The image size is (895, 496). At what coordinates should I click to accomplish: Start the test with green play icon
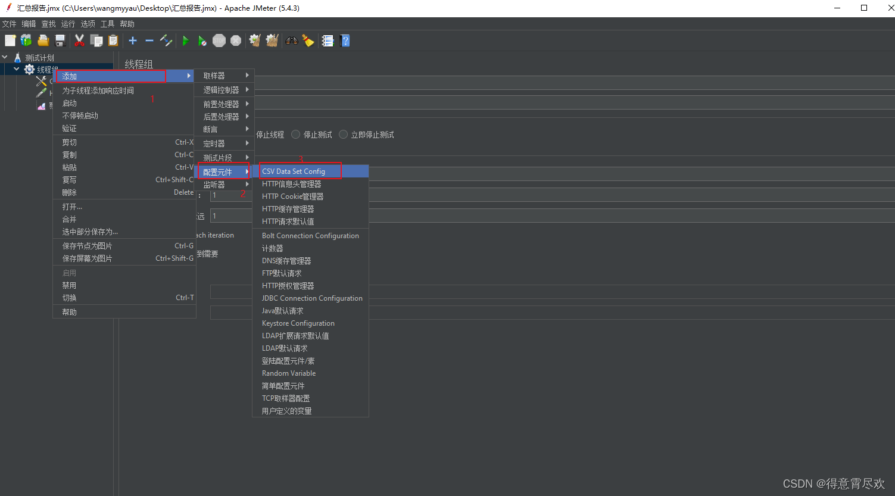[x=186, y=40]
